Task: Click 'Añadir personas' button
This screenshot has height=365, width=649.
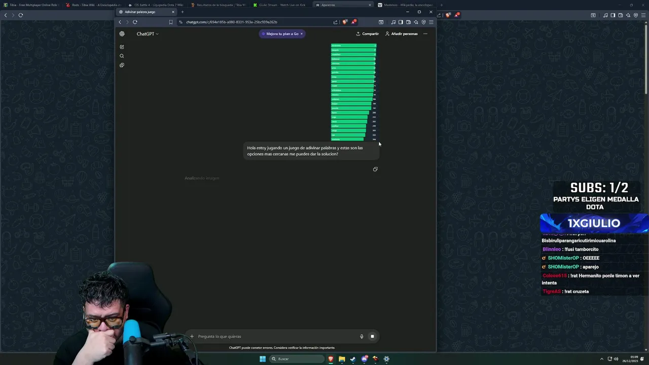Action: coord(402,34)
